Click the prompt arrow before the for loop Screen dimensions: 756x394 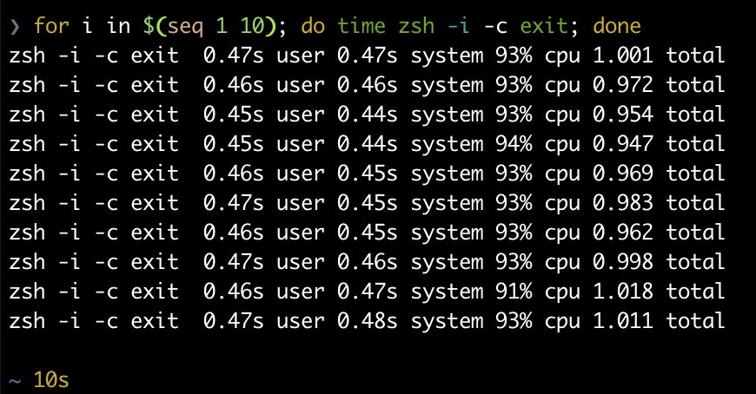[x=15, y=27]
